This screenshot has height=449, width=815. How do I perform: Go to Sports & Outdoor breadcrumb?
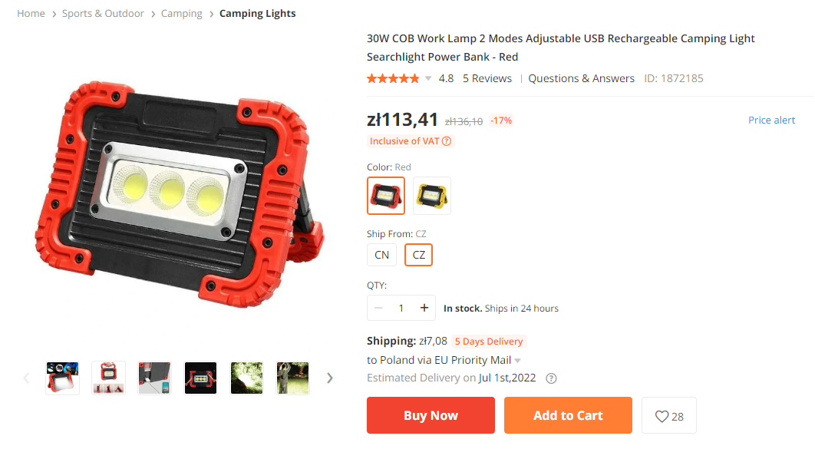[103, 14]
